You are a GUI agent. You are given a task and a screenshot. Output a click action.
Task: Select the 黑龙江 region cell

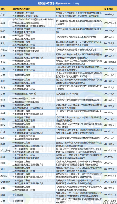6,175
